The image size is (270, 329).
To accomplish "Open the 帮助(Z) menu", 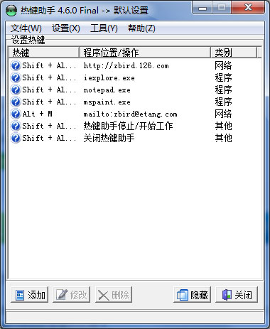I will coord(141,28).
